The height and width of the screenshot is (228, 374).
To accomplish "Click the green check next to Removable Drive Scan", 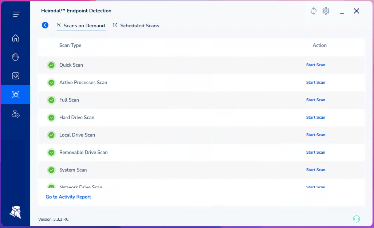I will (51, 153).
